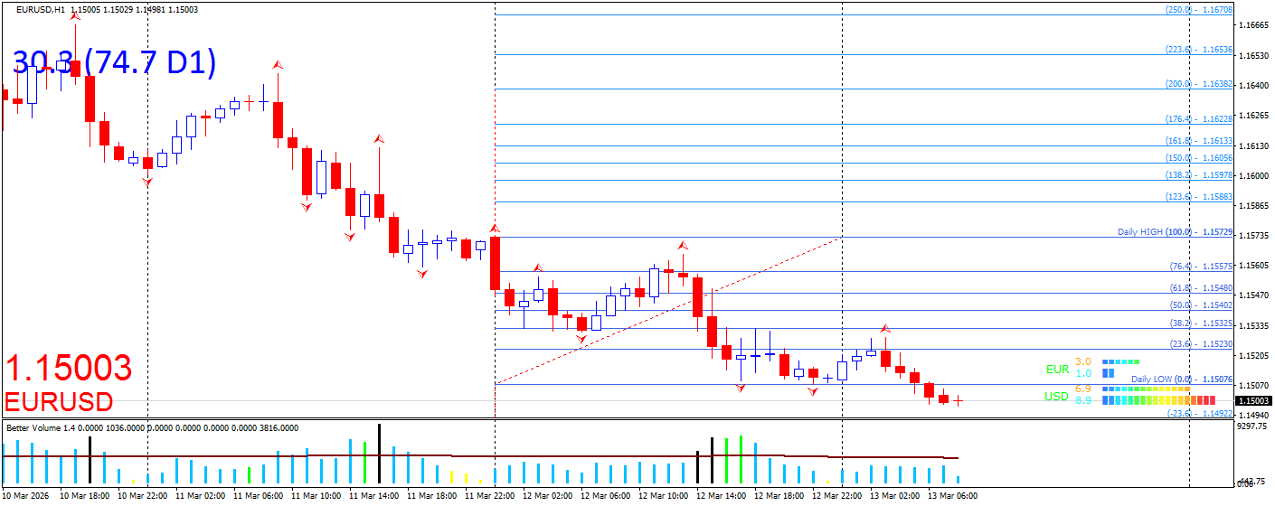Click the cyan USD strength value "8.9"
This screenshot has width=1275, height=506.
coord(1083,400)
